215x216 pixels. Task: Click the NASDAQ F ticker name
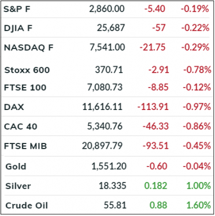[x=28, y=48]
